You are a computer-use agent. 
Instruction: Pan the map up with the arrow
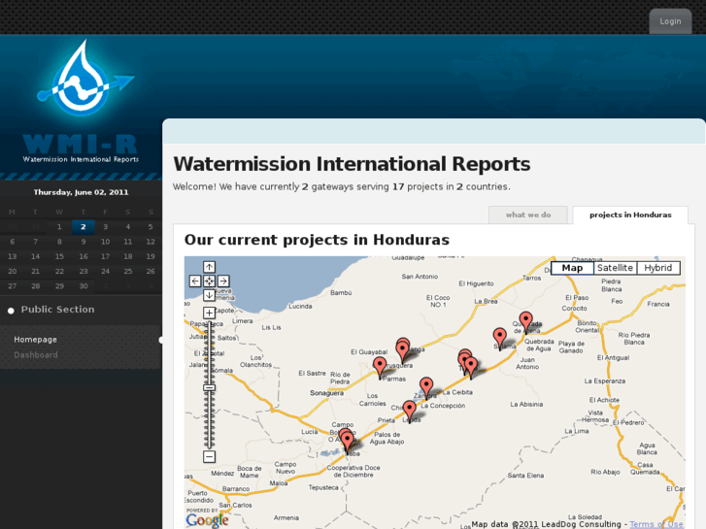(209, 267)
